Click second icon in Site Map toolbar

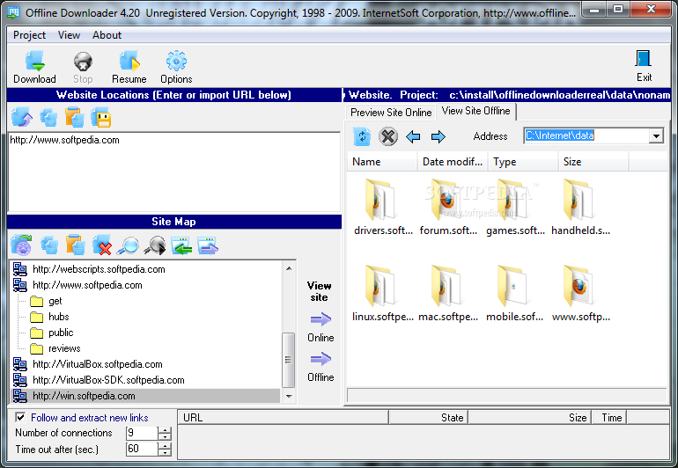point(48,245)
